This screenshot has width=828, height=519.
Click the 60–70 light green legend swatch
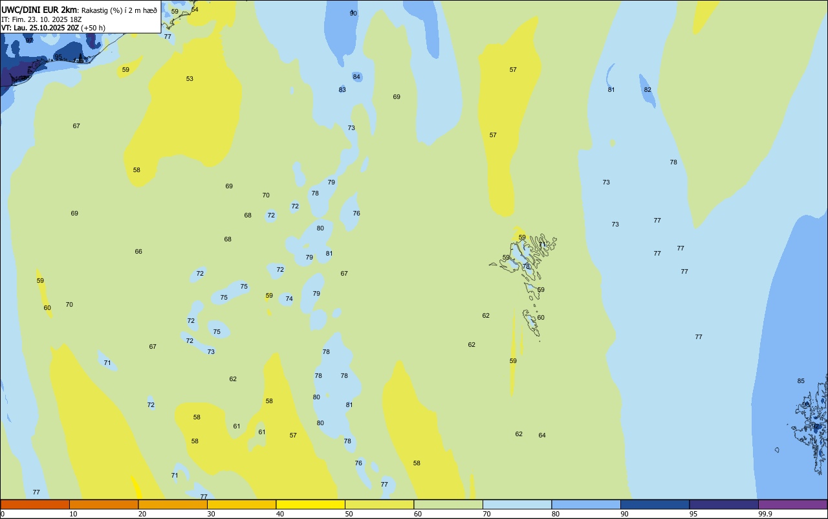pyautogui.click(x=448, y=504)
